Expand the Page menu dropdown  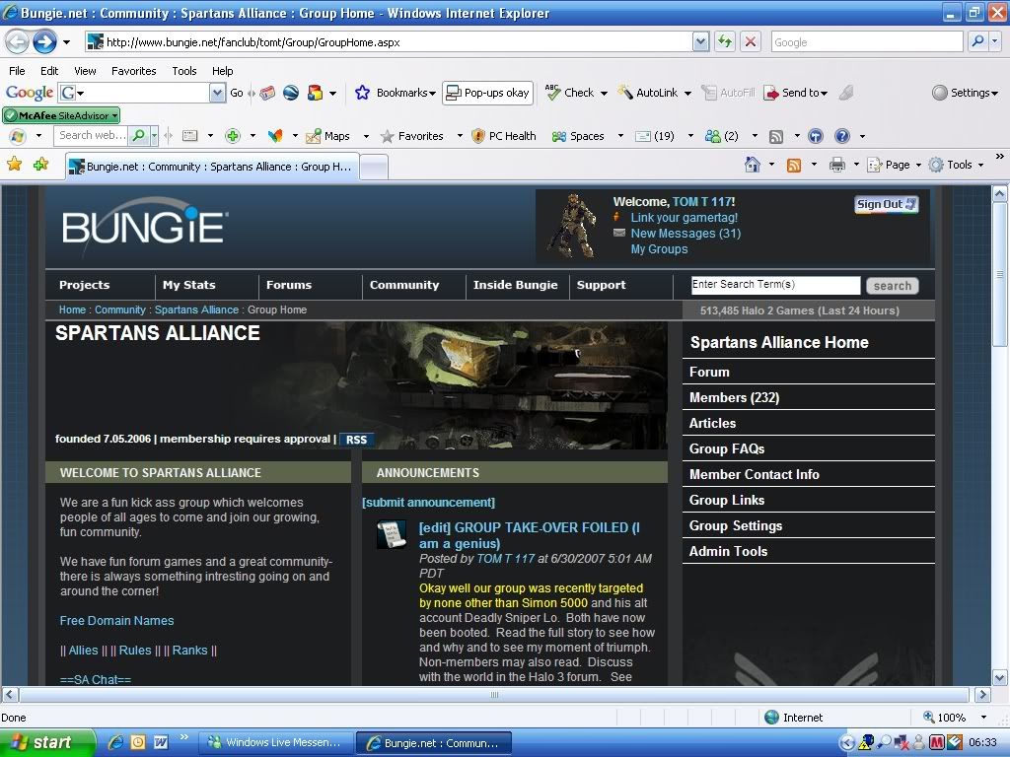coord(898,165)
